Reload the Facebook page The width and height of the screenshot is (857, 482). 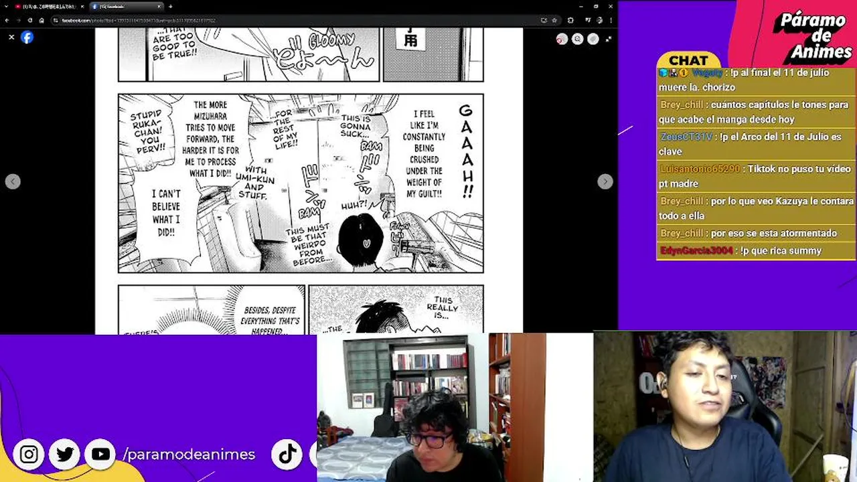pyautogui.click(x=30, y=20)
